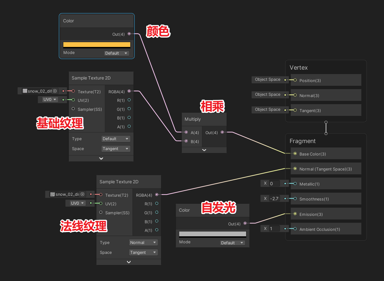Click the texture picker circle beside snow_02_dif
The width and height of the screenshot is (384, 281).
coord(55,91)
